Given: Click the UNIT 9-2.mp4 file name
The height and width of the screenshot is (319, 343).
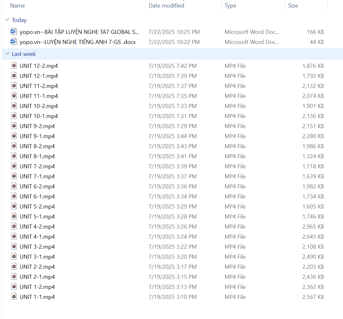Looking at the screenshot, I should pos(37,126).
